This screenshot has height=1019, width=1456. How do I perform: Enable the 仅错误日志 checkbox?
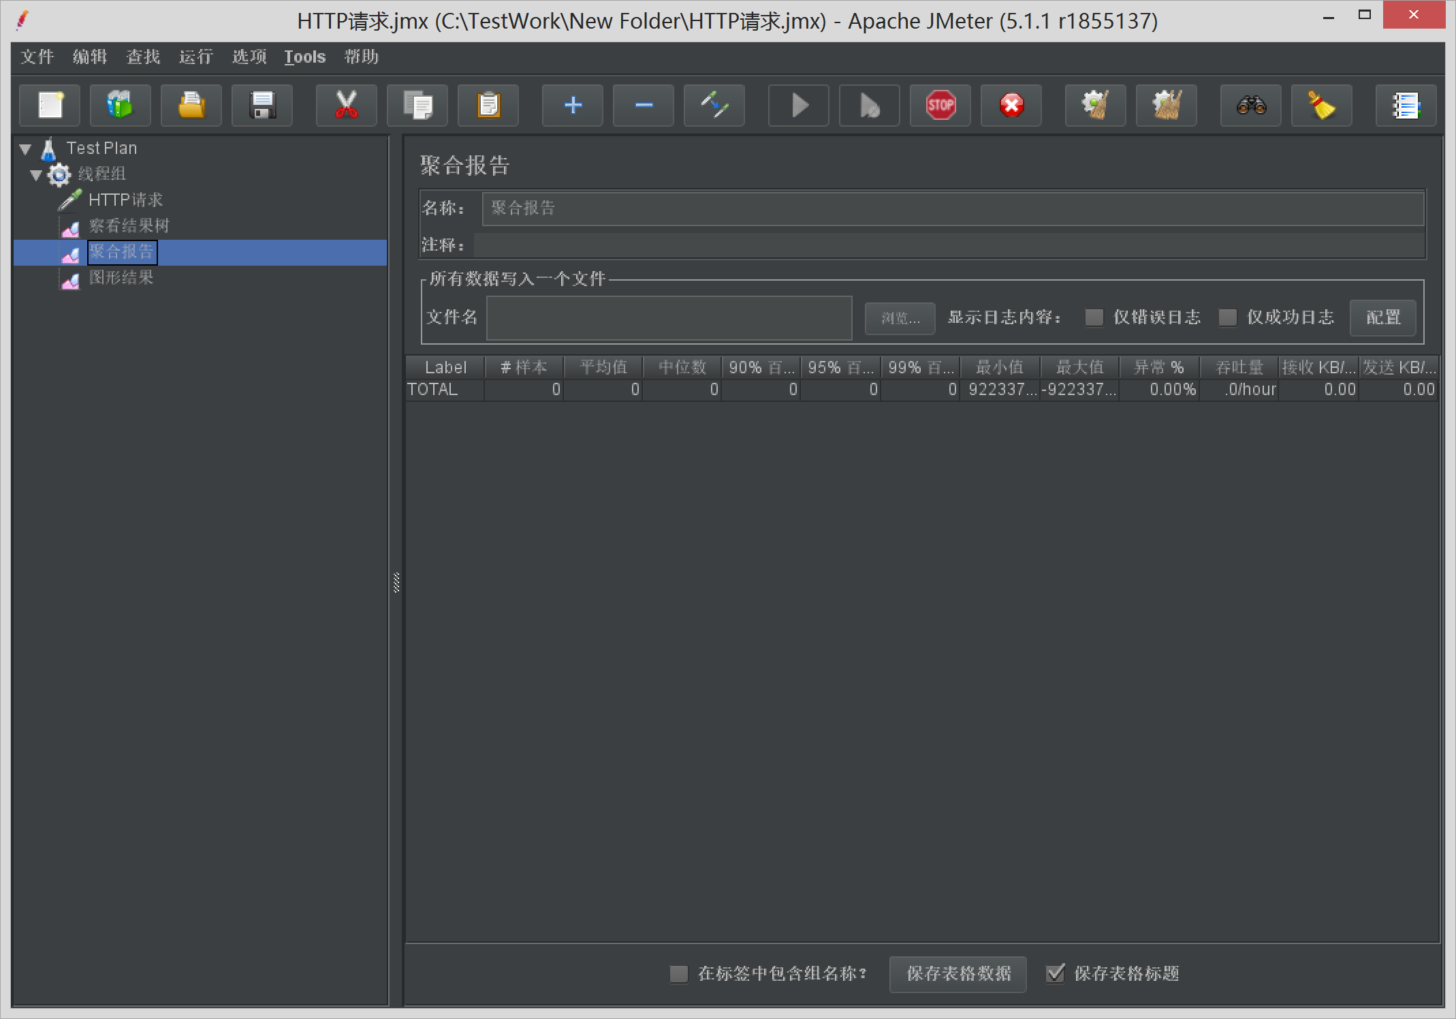click(x=1094, y=317)
